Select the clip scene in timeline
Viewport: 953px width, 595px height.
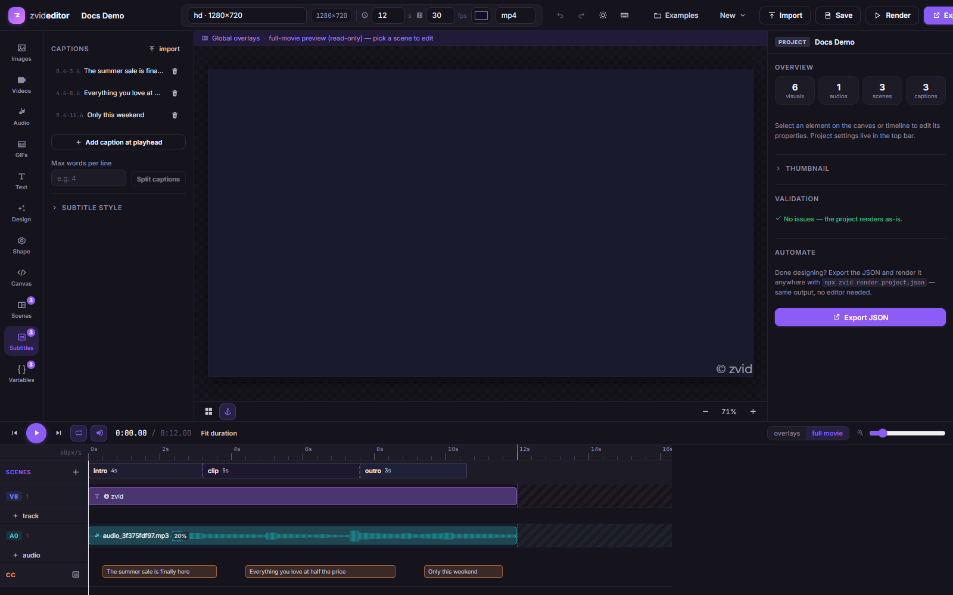pos(281,471)
